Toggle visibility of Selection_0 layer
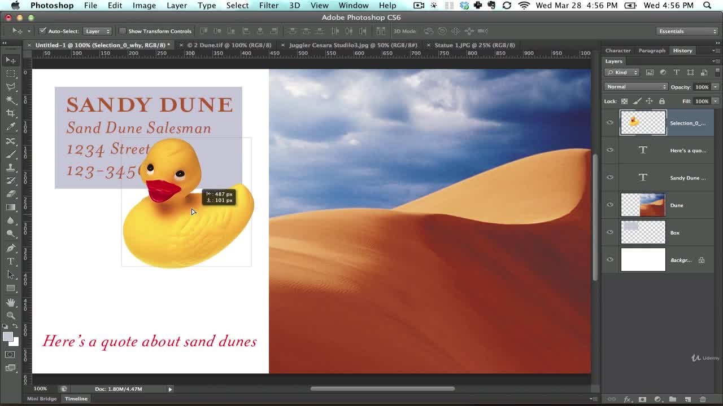723x406 pixels. coord(610,122)
